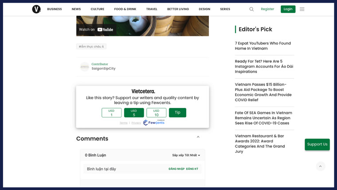Open the Better Living menu
Image resolution: width=337 pixels, height=190 pixels.
178,9
